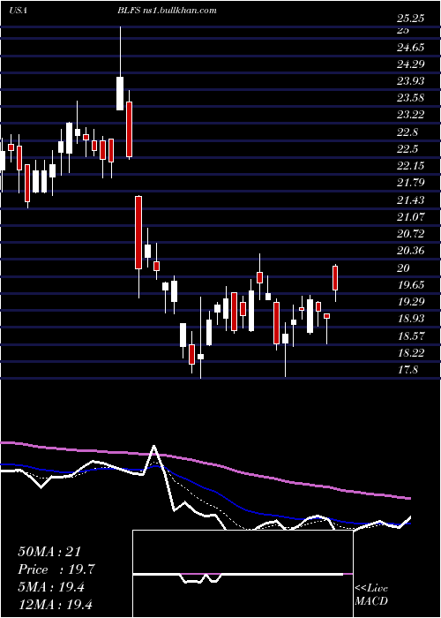
Task: Click the tallest white candlestick near 24 peak
Action: [x=120, y=94]
